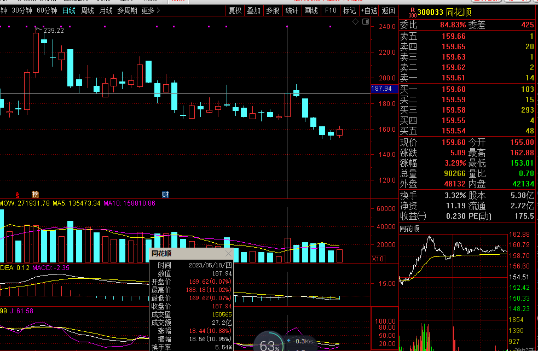Click the 同花顺 intraday chart title

coord(409,229)
